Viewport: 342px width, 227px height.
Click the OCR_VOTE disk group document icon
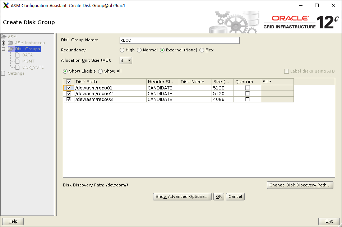point(18,67)
